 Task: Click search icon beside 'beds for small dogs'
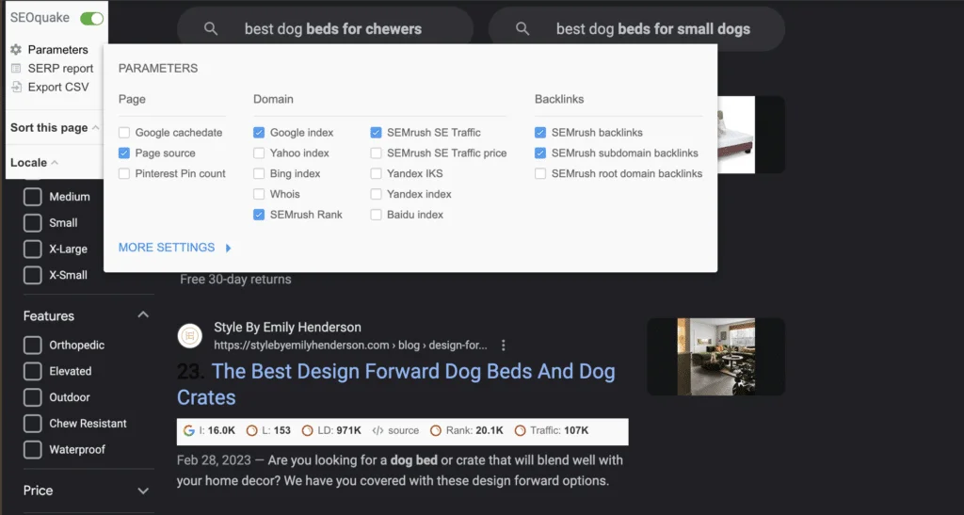(x=522, y=29)
